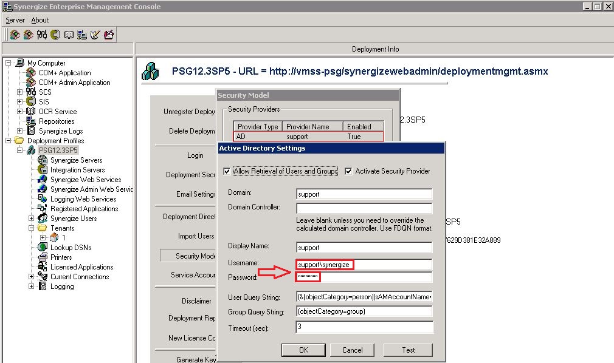Click the Domain Controller input field
614x363 pixels.
[x=364, y=208]
